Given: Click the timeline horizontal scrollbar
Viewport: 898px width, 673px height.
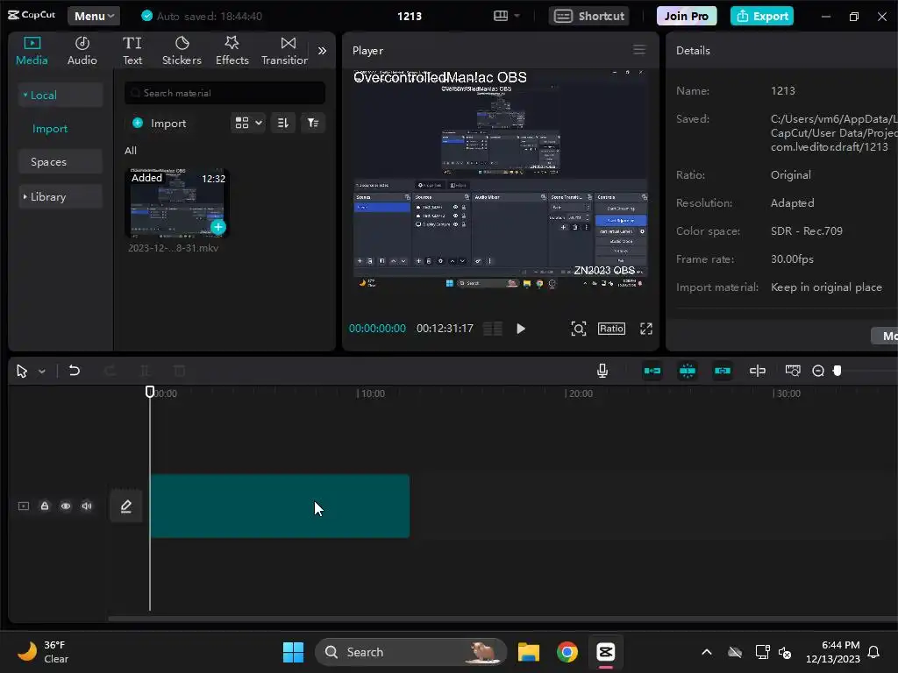Looking at the screenshot, I should click(502, 619).
